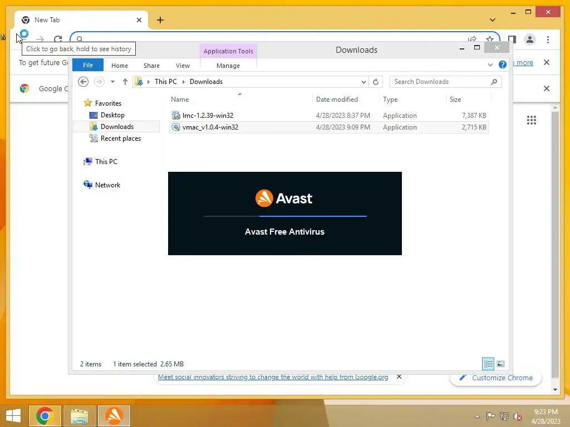570x427 pixels.
Task: Select the lmc-1.2.39-win32 file
Action: click(x=208, y=116)
